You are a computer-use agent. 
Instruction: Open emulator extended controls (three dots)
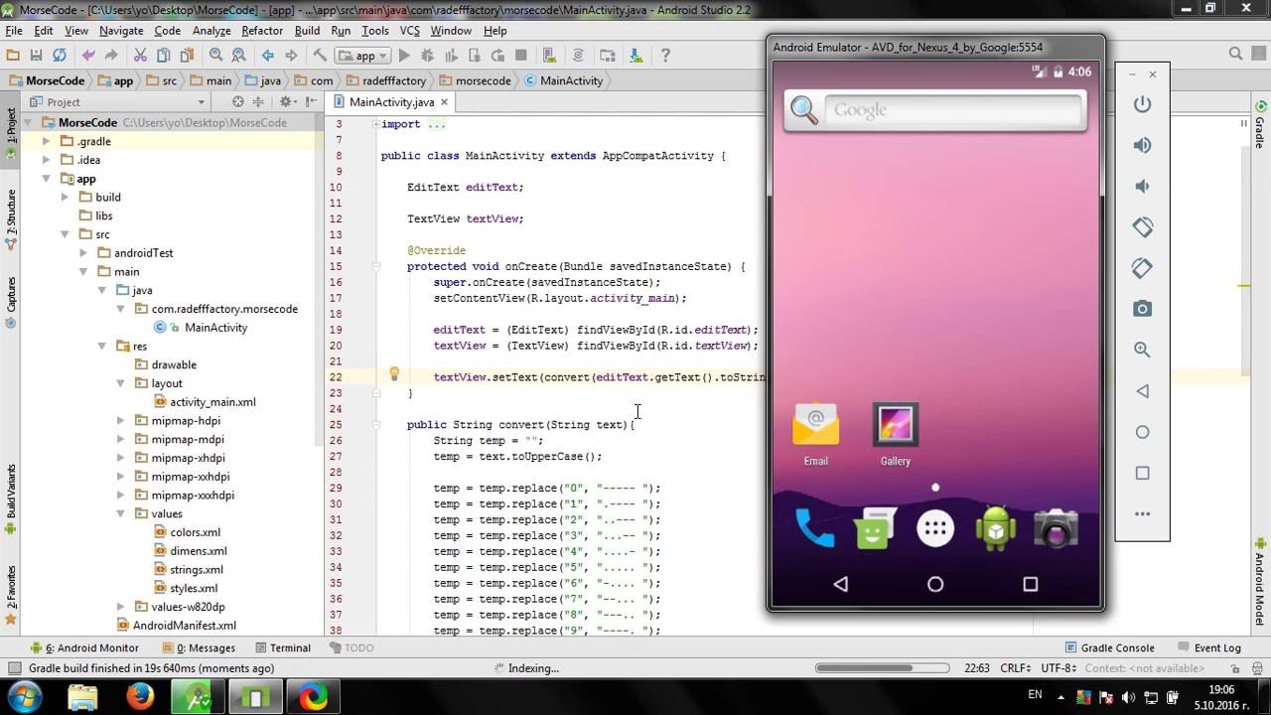[1142, 513]
